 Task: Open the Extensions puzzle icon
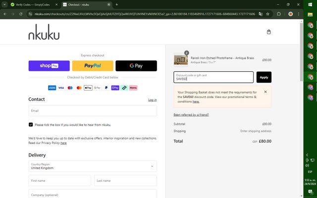279,14
